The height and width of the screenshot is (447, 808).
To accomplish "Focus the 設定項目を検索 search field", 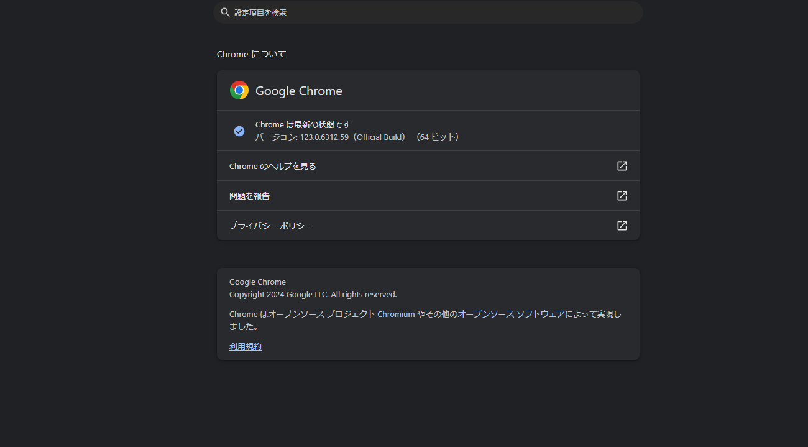I will coord(428,12).
